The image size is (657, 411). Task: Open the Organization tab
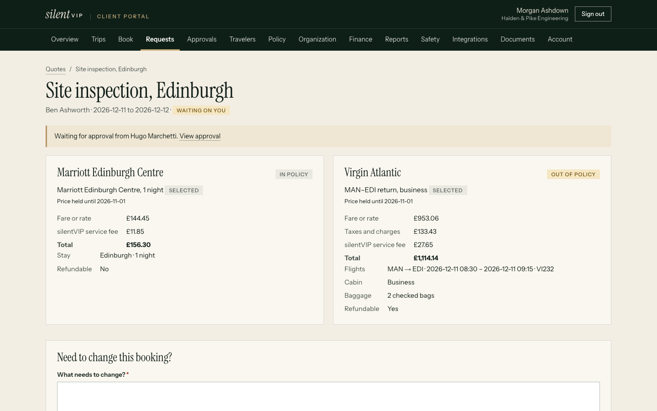click(318, 39)
